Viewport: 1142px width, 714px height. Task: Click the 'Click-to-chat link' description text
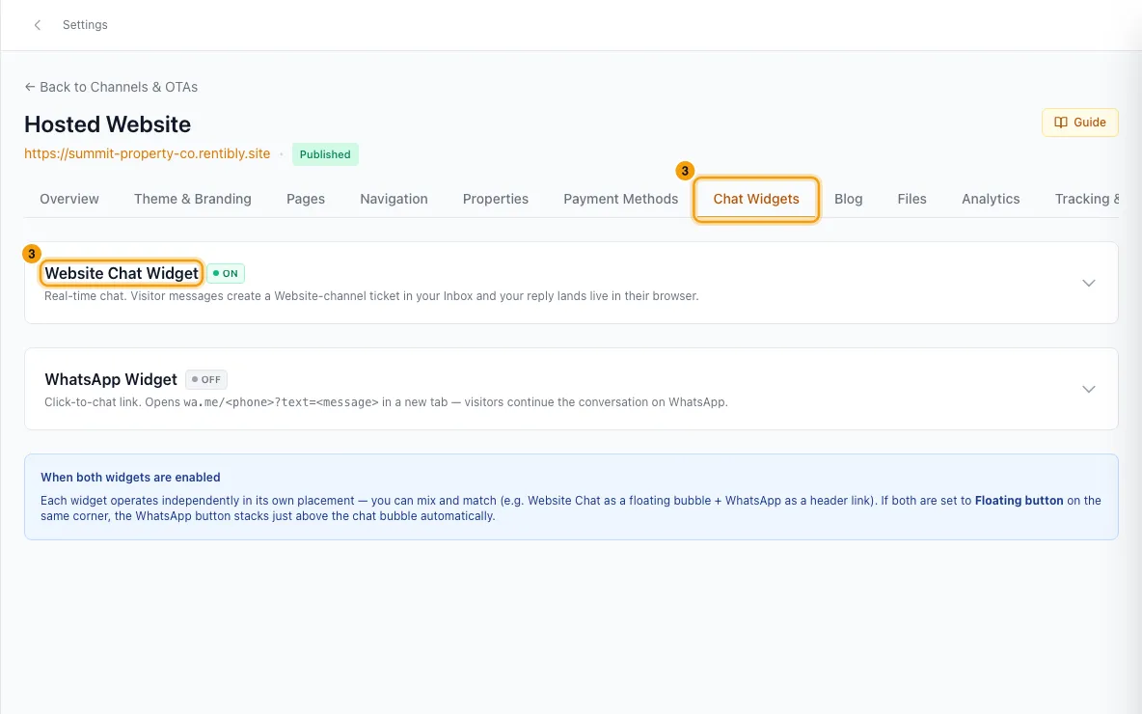[386, 402]
